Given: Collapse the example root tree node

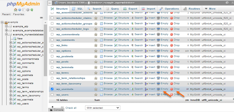Looking at the screenshot, I should [x=2, y=22].
